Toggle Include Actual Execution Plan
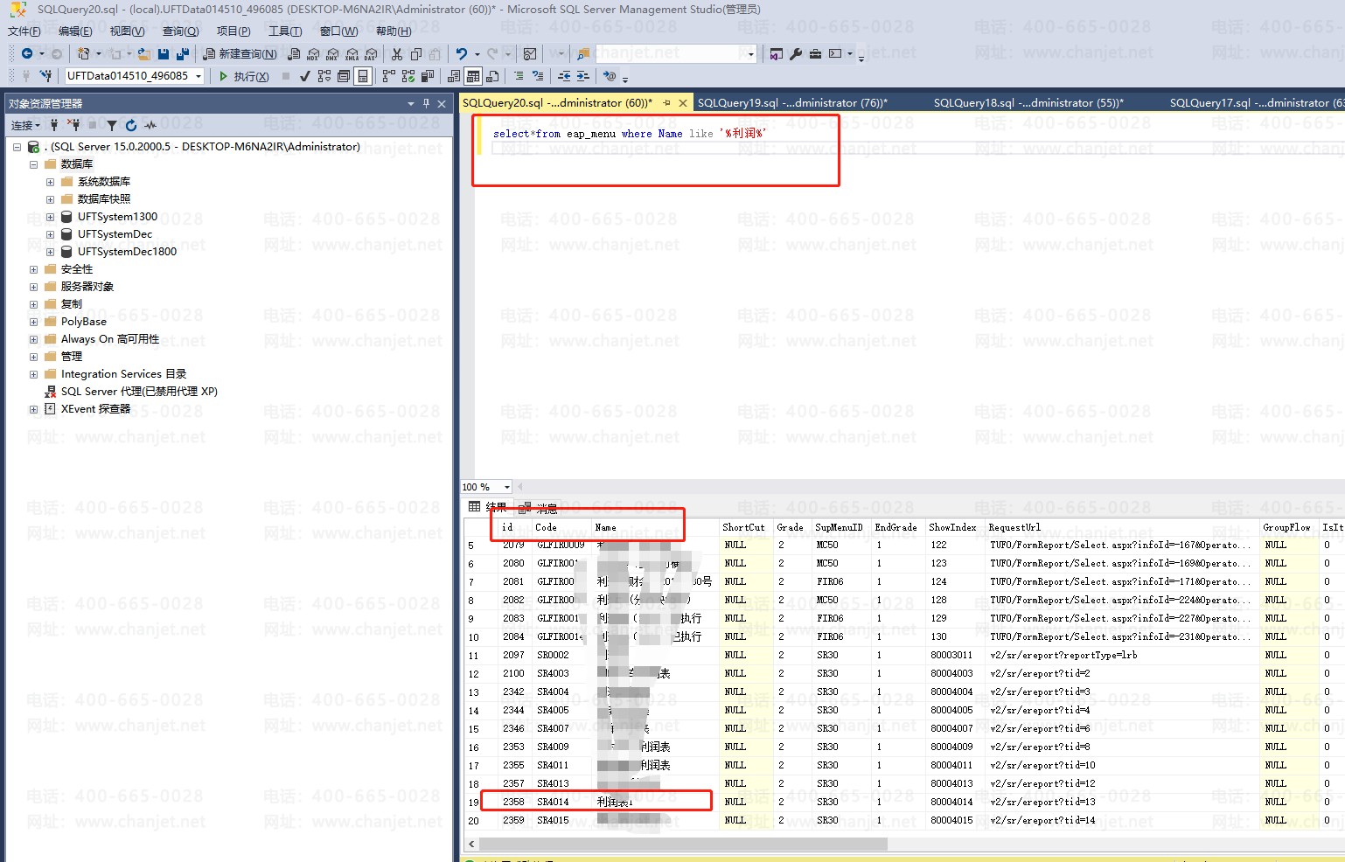Image resolution: width=1345 pixels, height=862 pixels. tap(389, 76)
